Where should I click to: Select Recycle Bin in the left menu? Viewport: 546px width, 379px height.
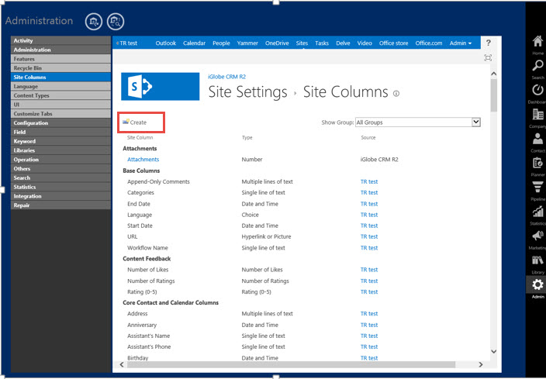tap(60, 68)
